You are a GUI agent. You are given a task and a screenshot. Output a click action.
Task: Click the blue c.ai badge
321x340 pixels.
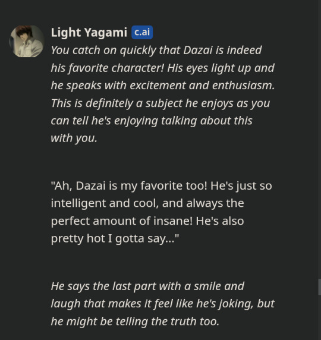click(x=142, y=32)
